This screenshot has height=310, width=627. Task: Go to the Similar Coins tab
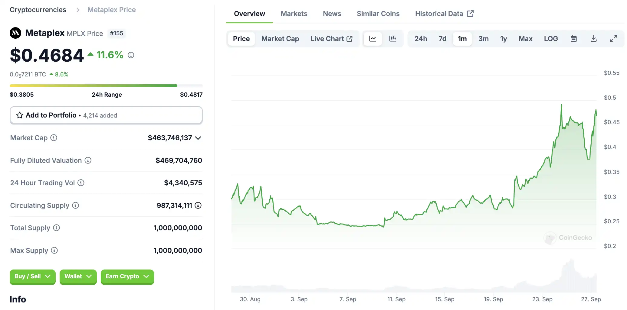[x=378, y=14]
